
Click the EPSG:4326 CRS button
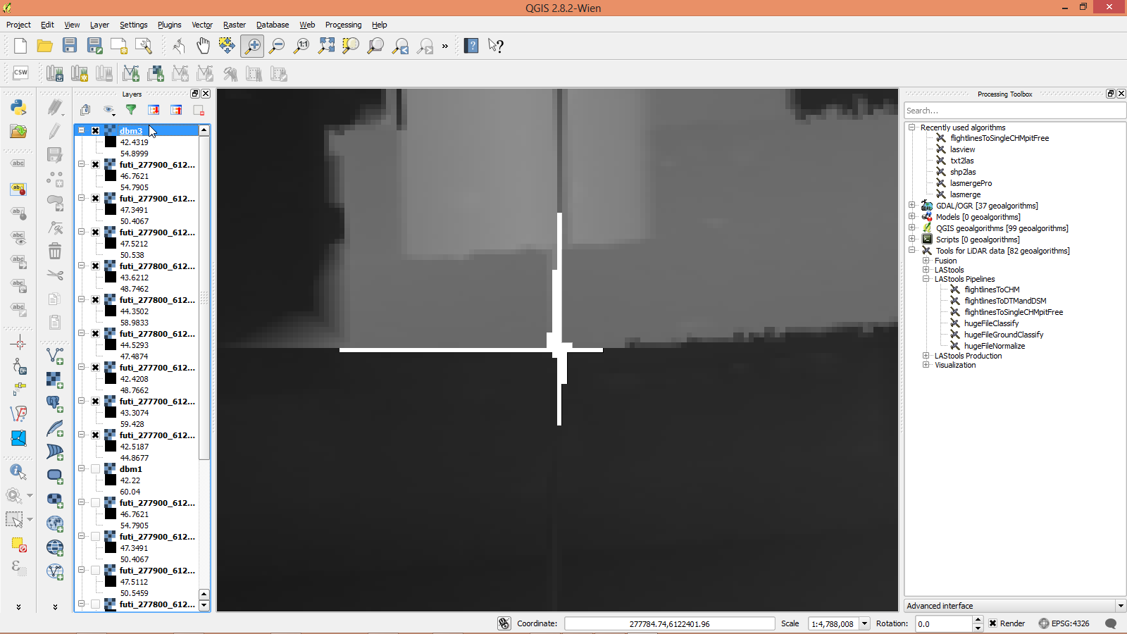pos(1064,623)
